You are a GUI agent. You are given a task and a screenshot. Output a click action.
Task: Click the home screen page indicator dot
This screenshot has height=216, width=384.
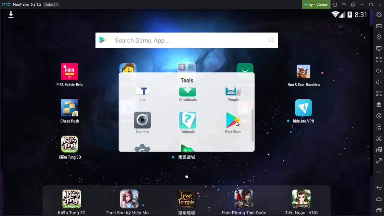tap(187, 177)
